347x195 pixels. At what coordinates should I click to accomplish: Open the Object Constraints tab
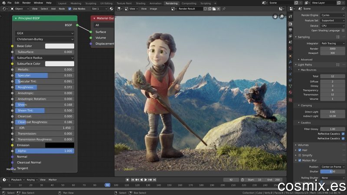pyautogui.click(x=290, y=80)
